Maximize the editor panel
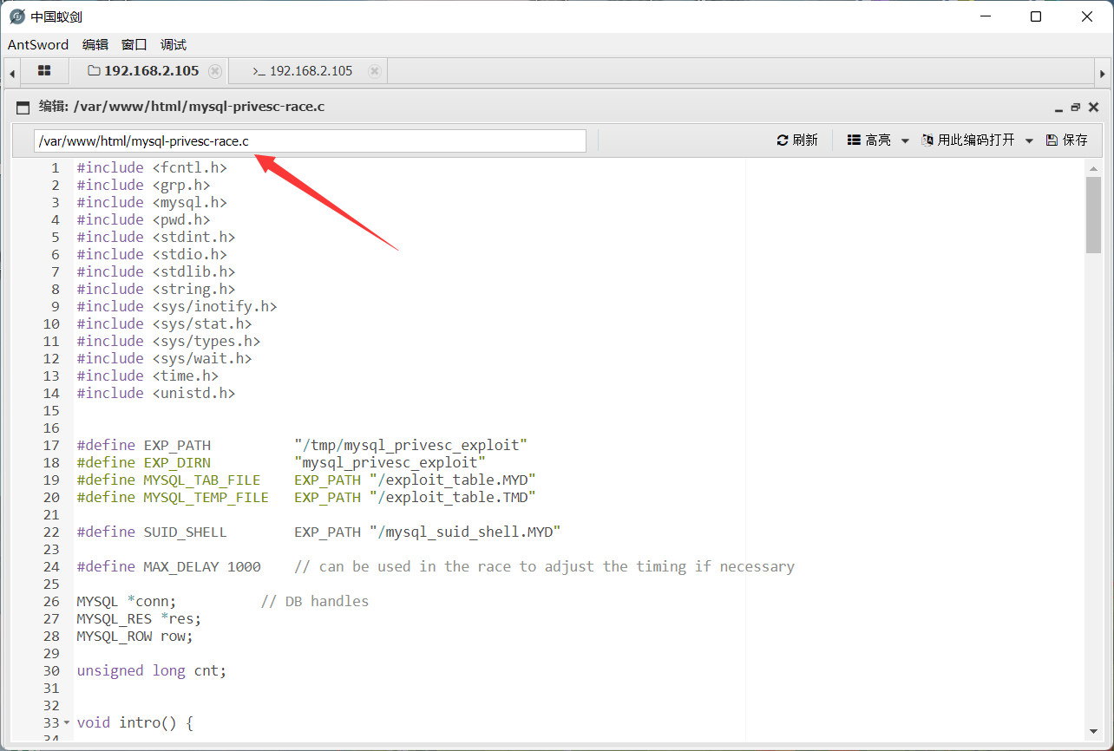The height and width of the screenshot is (751, 1114). click(x=1076, y=108)
